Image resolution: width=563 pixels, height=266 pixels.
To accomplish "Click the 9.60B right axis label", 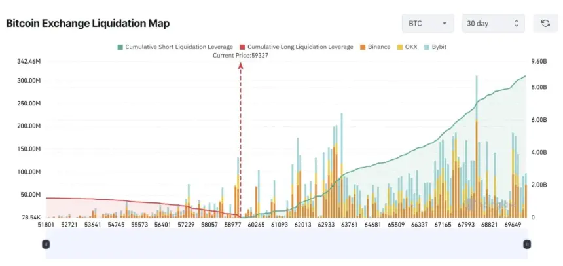I will point(539,62).
